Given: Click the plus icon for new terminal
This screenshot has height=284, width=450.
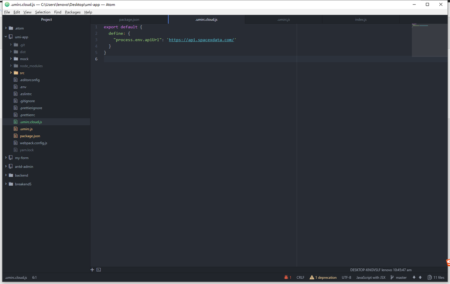Looking at the screenshot, I should 92,270.
